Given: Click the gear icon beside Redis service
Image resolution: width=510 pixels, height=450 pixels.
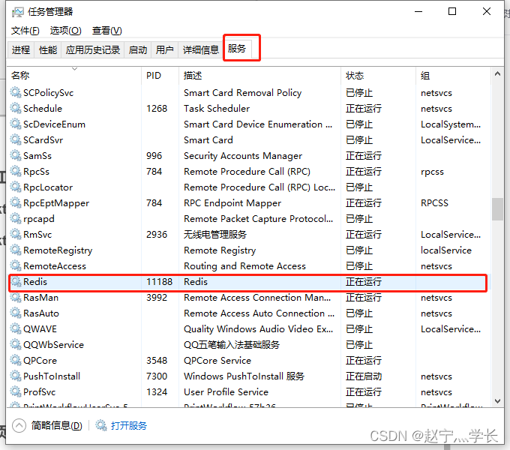Looking at the screenshot, I should [x=16, y=281].
